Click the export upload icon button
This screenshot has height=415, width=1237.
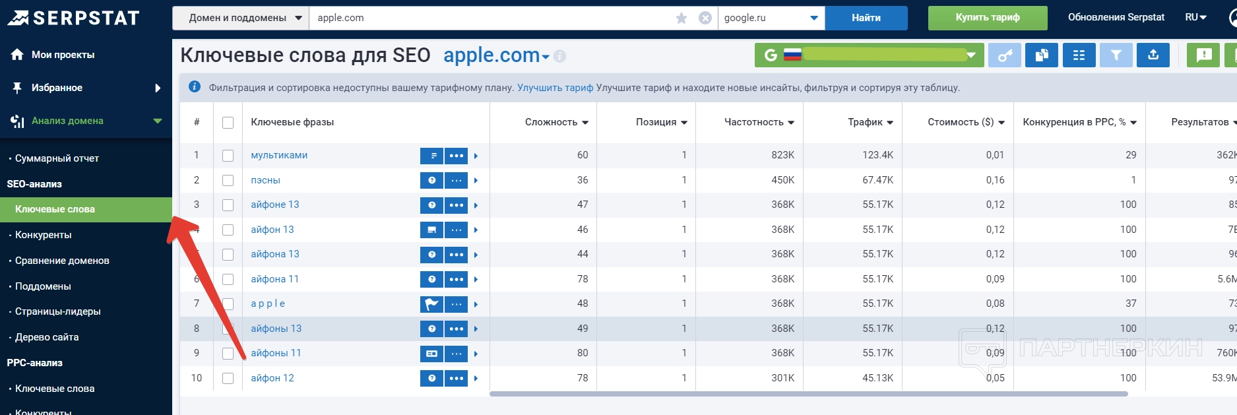1153,55
